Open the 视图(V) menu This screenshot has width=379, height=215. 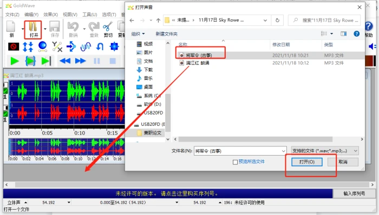pyautogui.click(x=70, y=15)
